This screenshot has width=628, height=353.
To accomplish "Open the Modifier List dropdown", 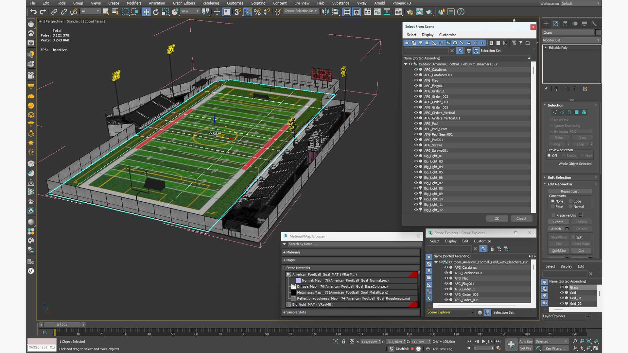I will (571, 40).
